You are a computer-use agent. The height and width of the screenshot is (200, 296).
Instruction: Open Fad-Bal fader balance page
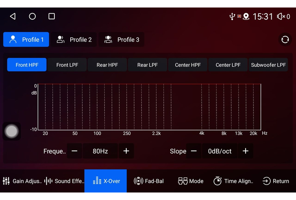148,181
